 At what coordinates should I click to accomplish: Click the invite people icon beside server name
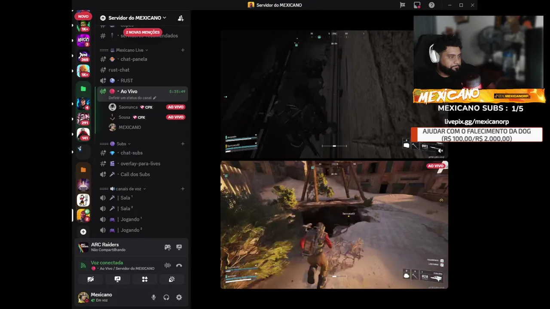pyautogui.click(x=181, y=18)
